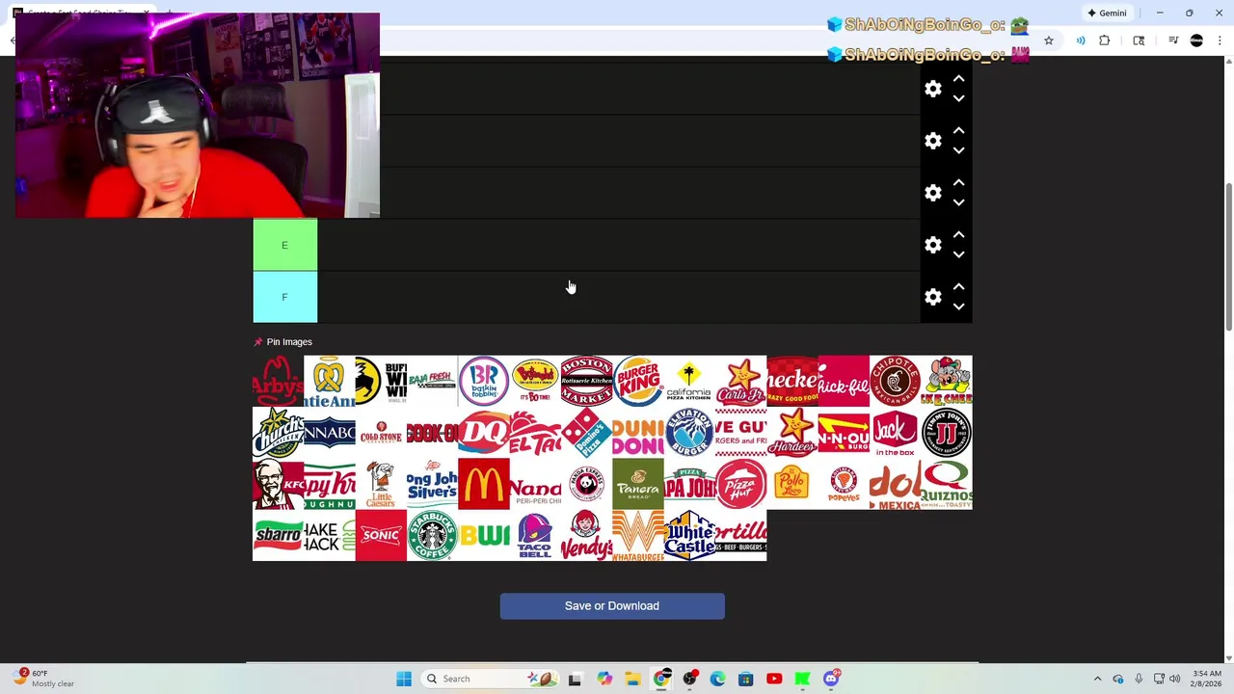Select the Cold Stone logo
Image resolution: width=1234 pixels, height=694 pixels.
(381, 433)
